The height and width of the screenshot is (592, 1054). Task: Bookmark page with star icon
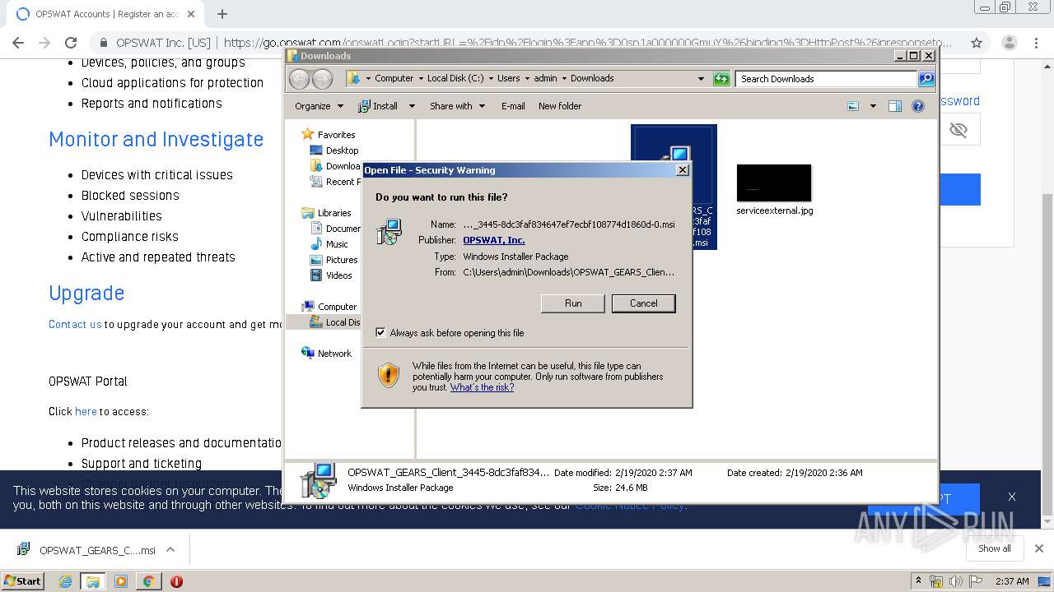[977, 43]
